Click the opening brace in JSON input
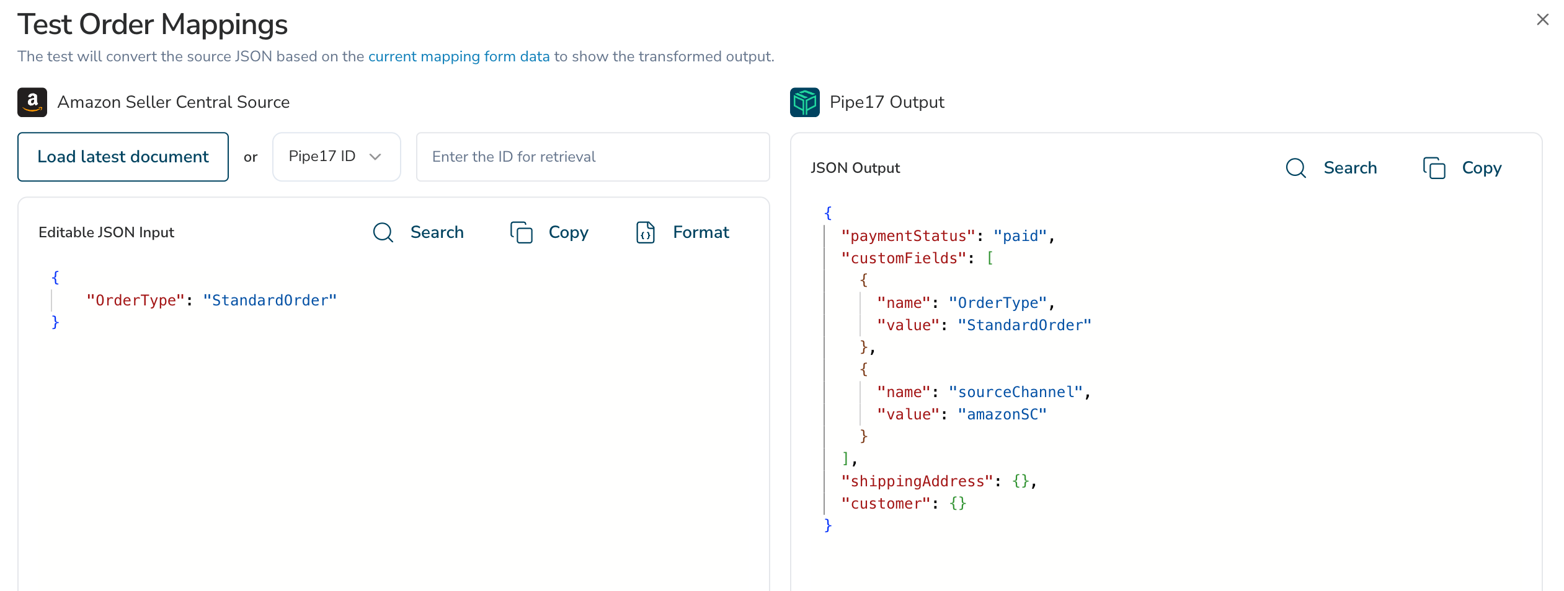 (x=55, y=278)
